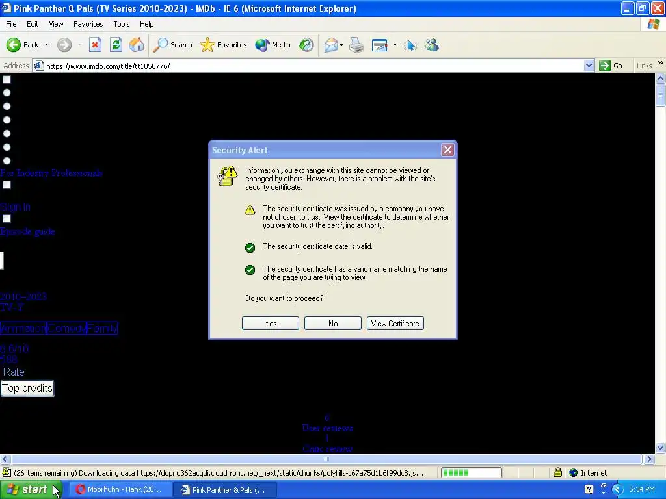Click the page loading progress bar
The height and width of the screenshot is (499, 666).
[472, 473]
